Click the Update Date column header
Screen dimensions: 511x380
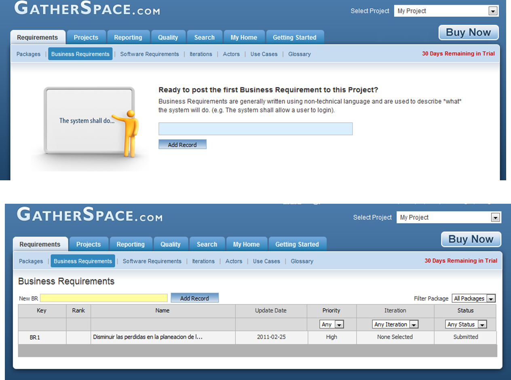click(x=270, y=310)
